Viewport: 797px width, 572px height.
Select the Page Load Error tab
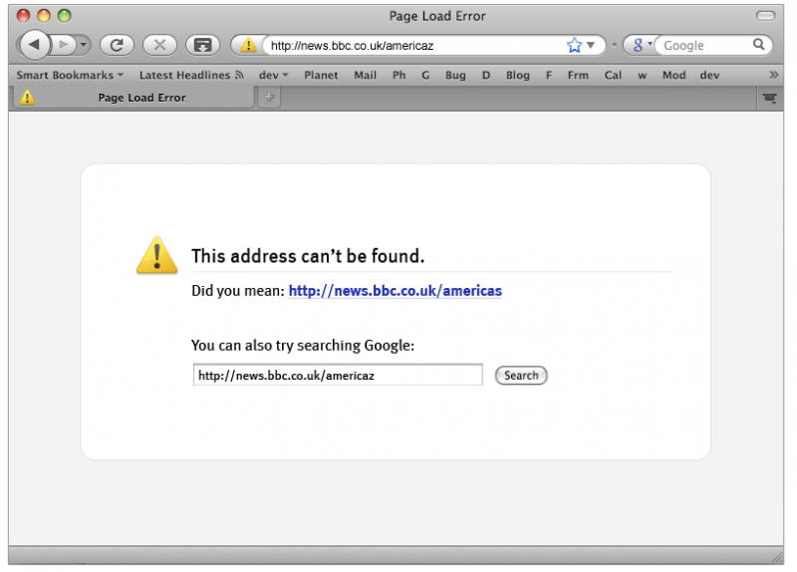point(133,97)
